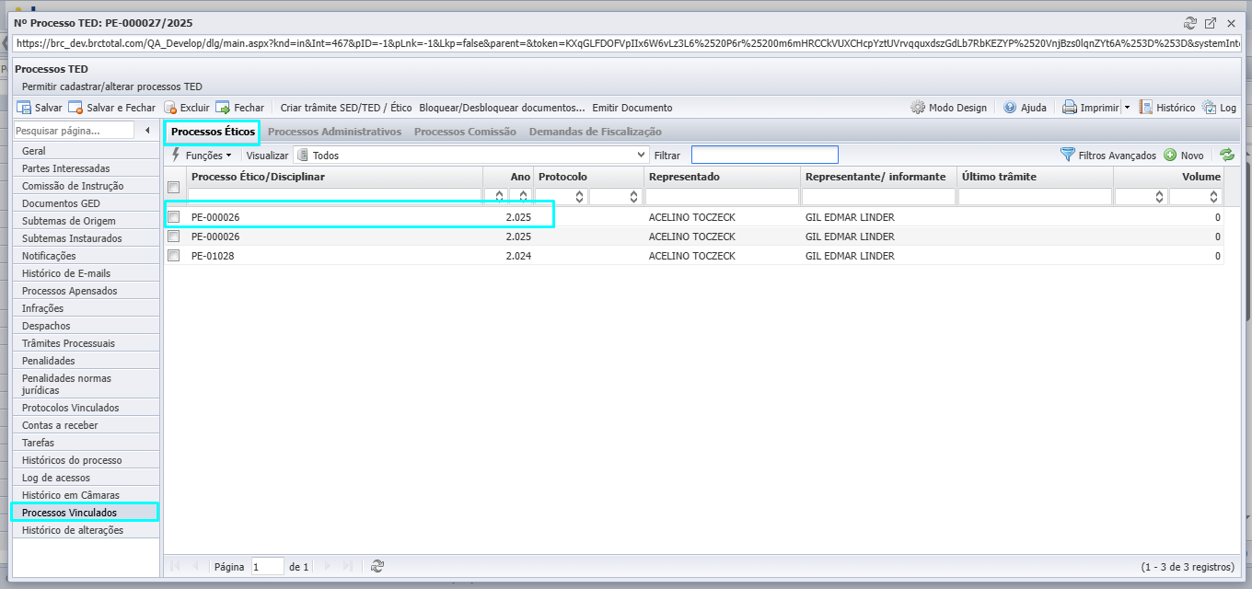Image resolution: width=1252 pixels, height=589 pixels.
Task: Open Log de acessos page
Action: tap(86, 478)
